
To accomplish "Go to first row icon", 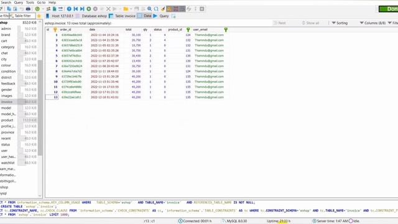I will click(x=76, y=9).
